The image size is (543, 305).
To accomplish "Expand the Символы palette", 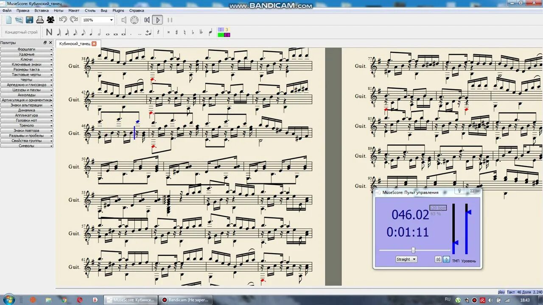I will (x=27, y=146).
